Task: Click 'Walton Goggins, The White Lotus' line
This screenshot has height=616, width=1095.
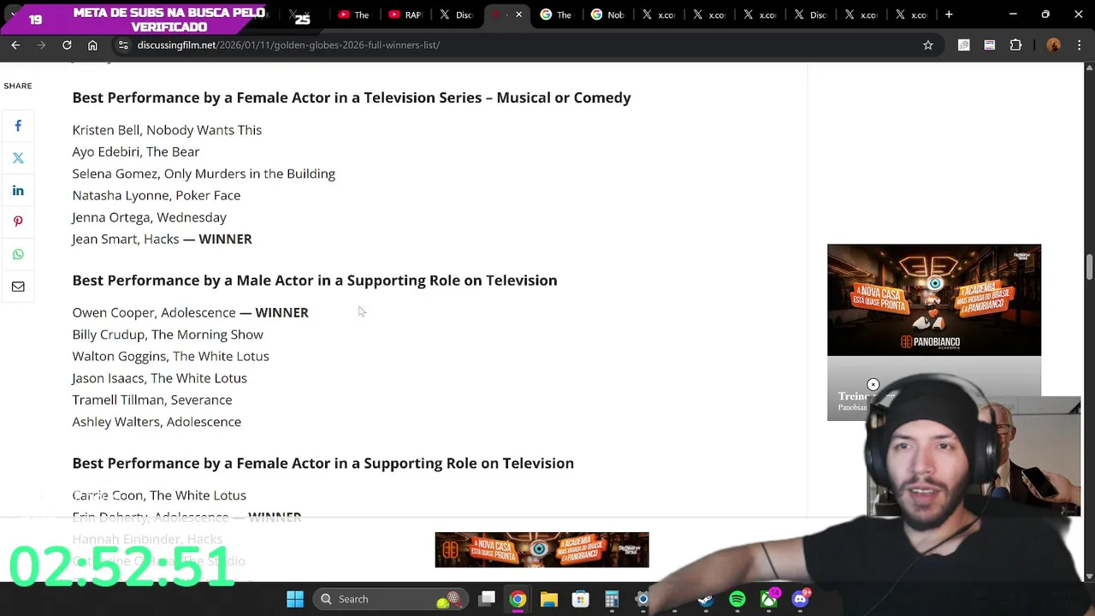Action: coord(170,356)
